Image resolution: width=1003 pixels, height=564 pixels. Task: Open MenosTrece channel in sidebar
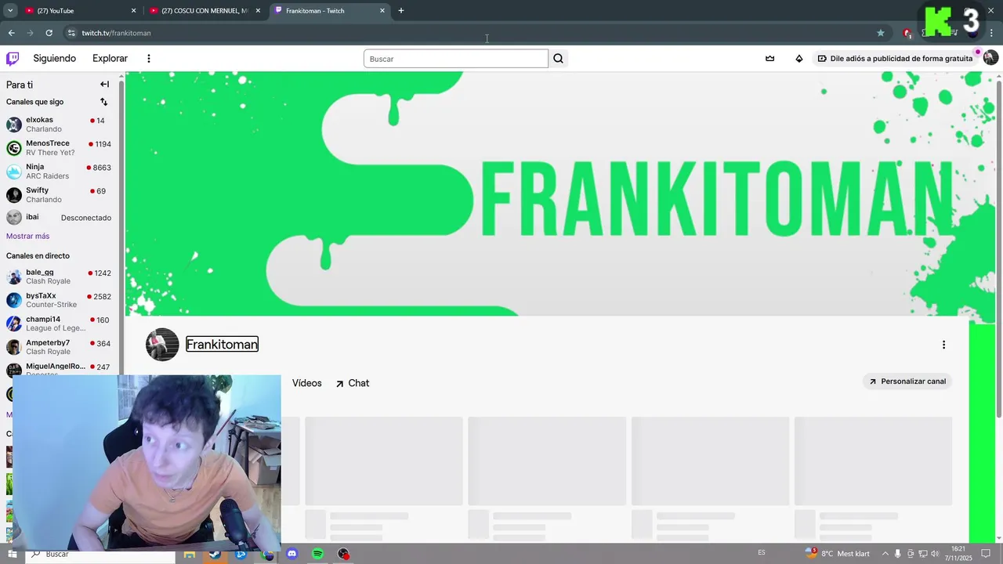point(60,148)
